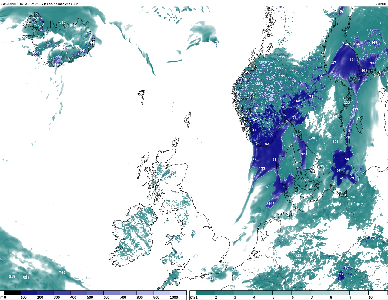Select the '156' value in the northeast corner of the map
Viewport: 388px width, 300px height.
(x=341, y=12)
